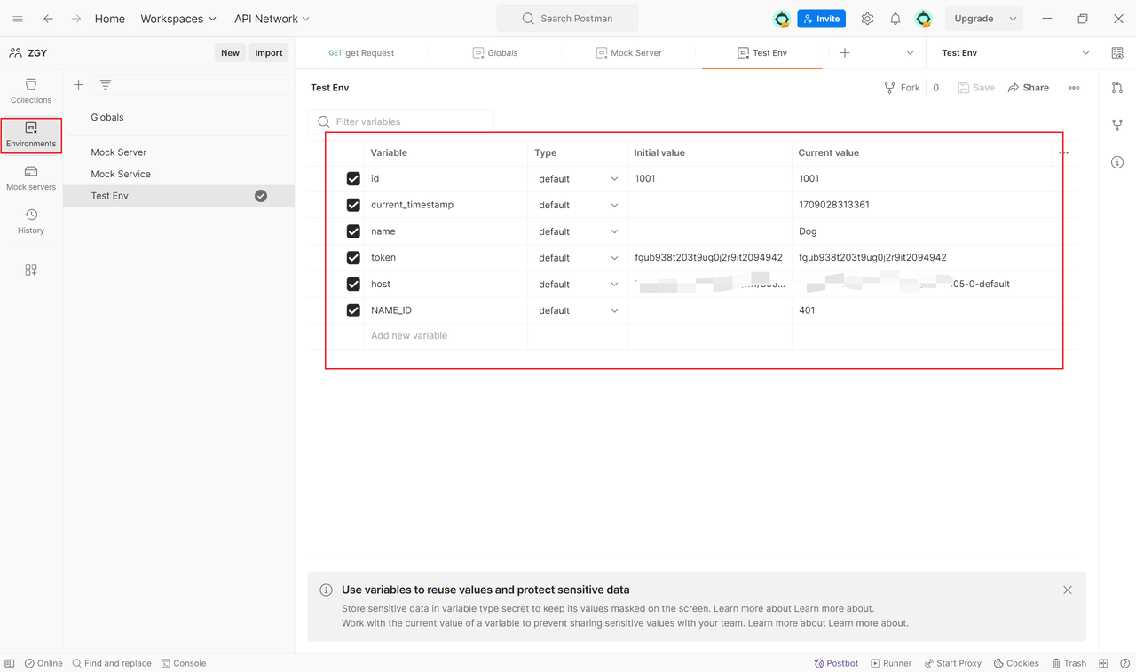The width and height of the screenshot is (1136, 672).
Task: Uncheck the NAME_ID variable checkbox
Action: pyautogui.click(x=353, y=310)
